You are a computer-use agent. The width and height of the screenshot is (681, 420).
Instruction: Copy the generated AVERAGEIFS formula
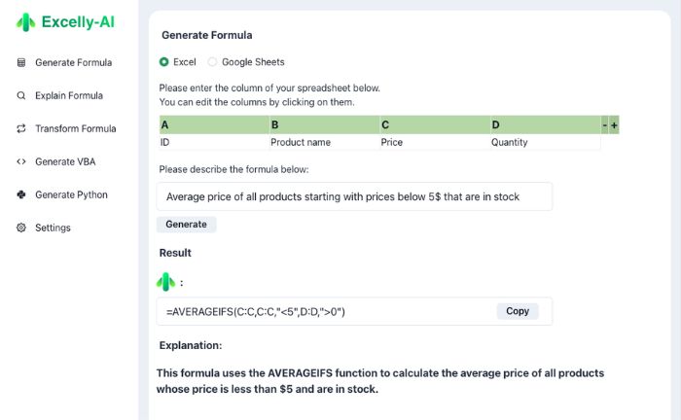tap(518, 311)
